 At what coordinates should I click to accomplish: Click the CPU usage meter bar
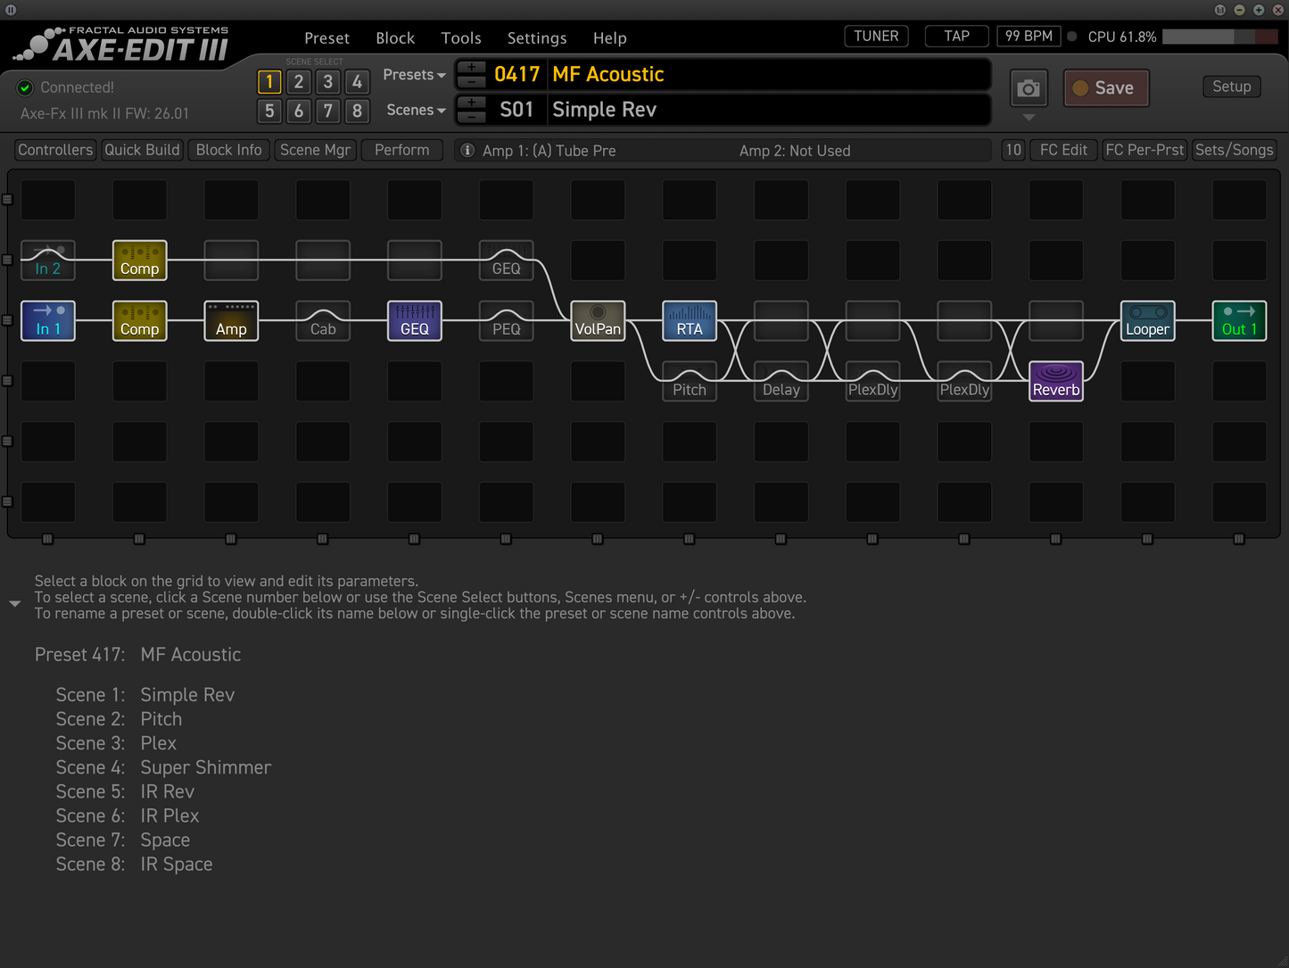pos(1220,37)
